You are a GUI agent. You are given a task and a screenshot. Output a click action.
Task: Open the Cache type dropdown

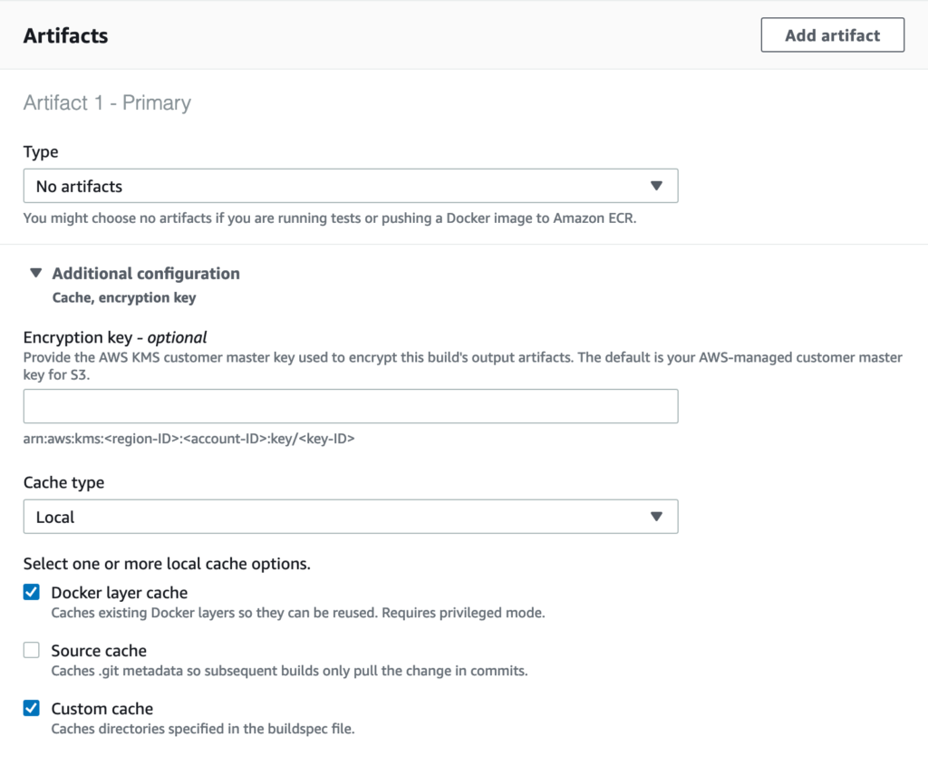(x=351, y=517)
